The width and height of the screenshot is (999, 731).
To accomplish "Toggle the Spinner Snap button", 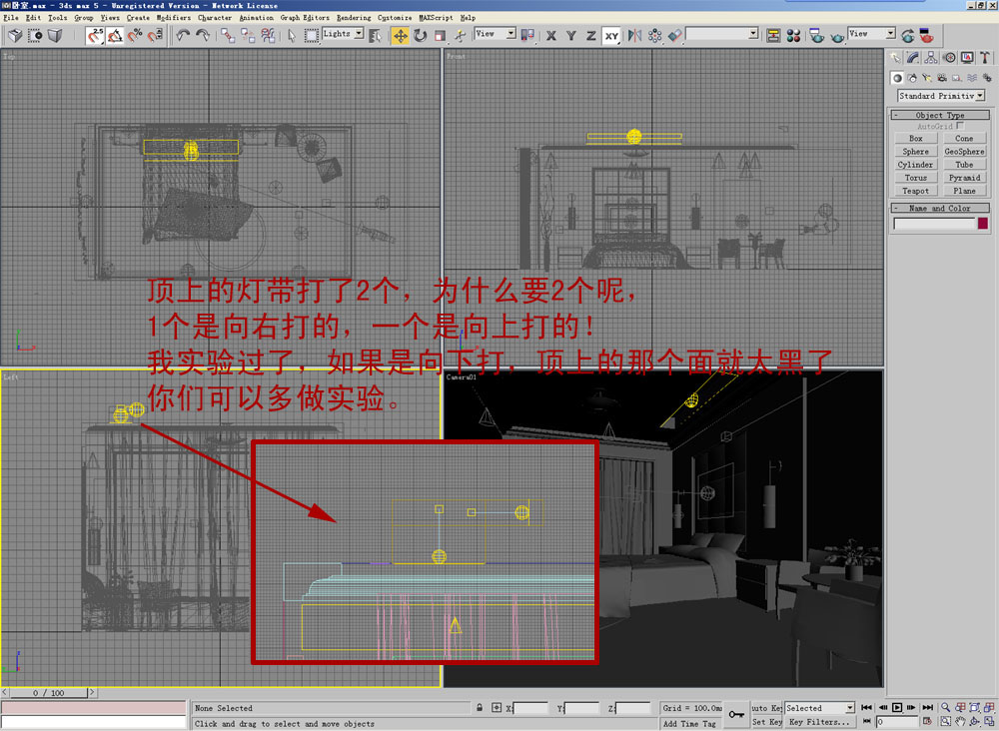I will (154, 36).
